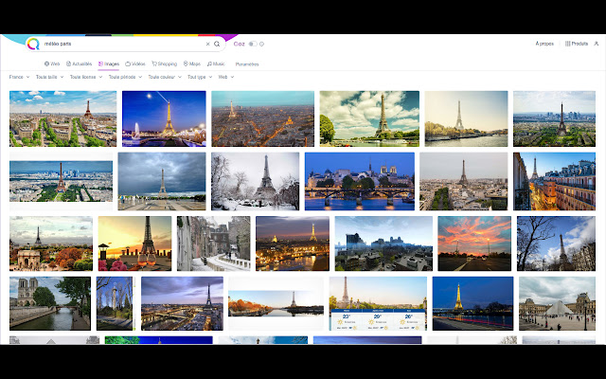Click the search field containing 'météo paris'
This screenshot has width=606, height=379.
[x=124, y=45]
